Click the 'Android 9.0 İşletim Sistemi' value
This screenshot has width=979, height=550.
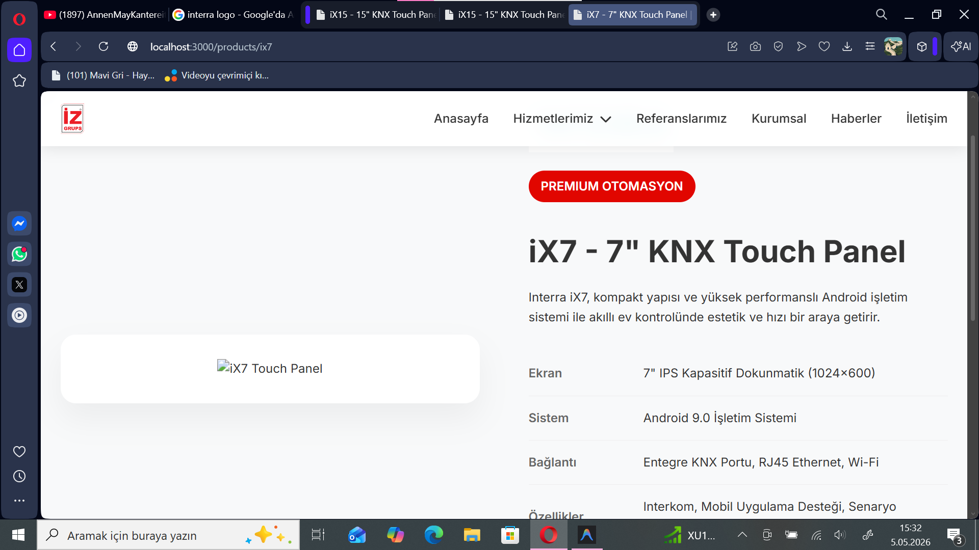pos(719,418)
